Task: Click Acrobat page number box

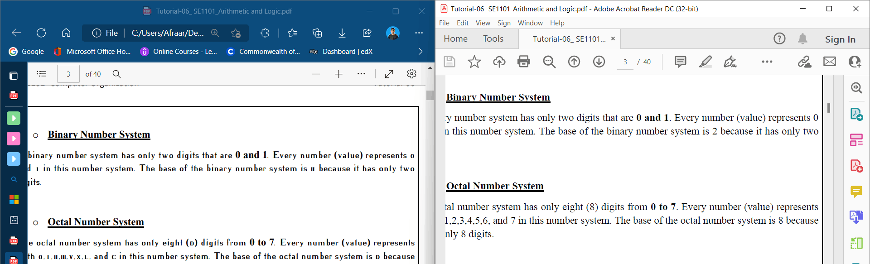Action: click(x=625, y=62)
